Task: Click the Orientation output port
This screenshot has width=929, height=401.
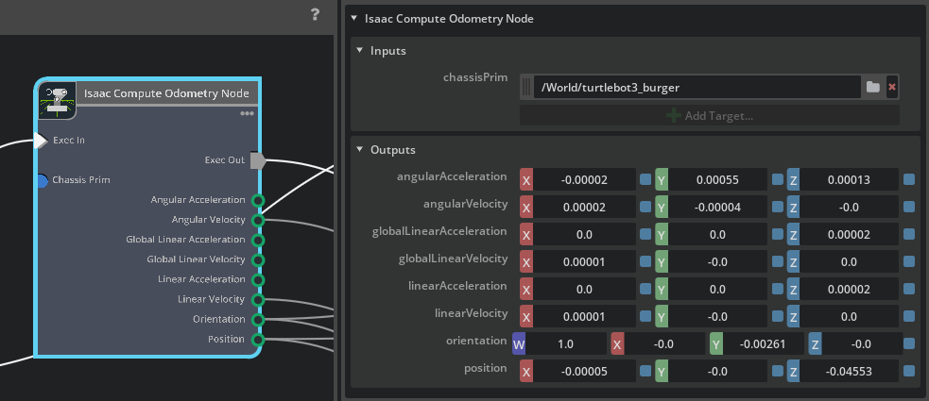Action: (257, 320)
